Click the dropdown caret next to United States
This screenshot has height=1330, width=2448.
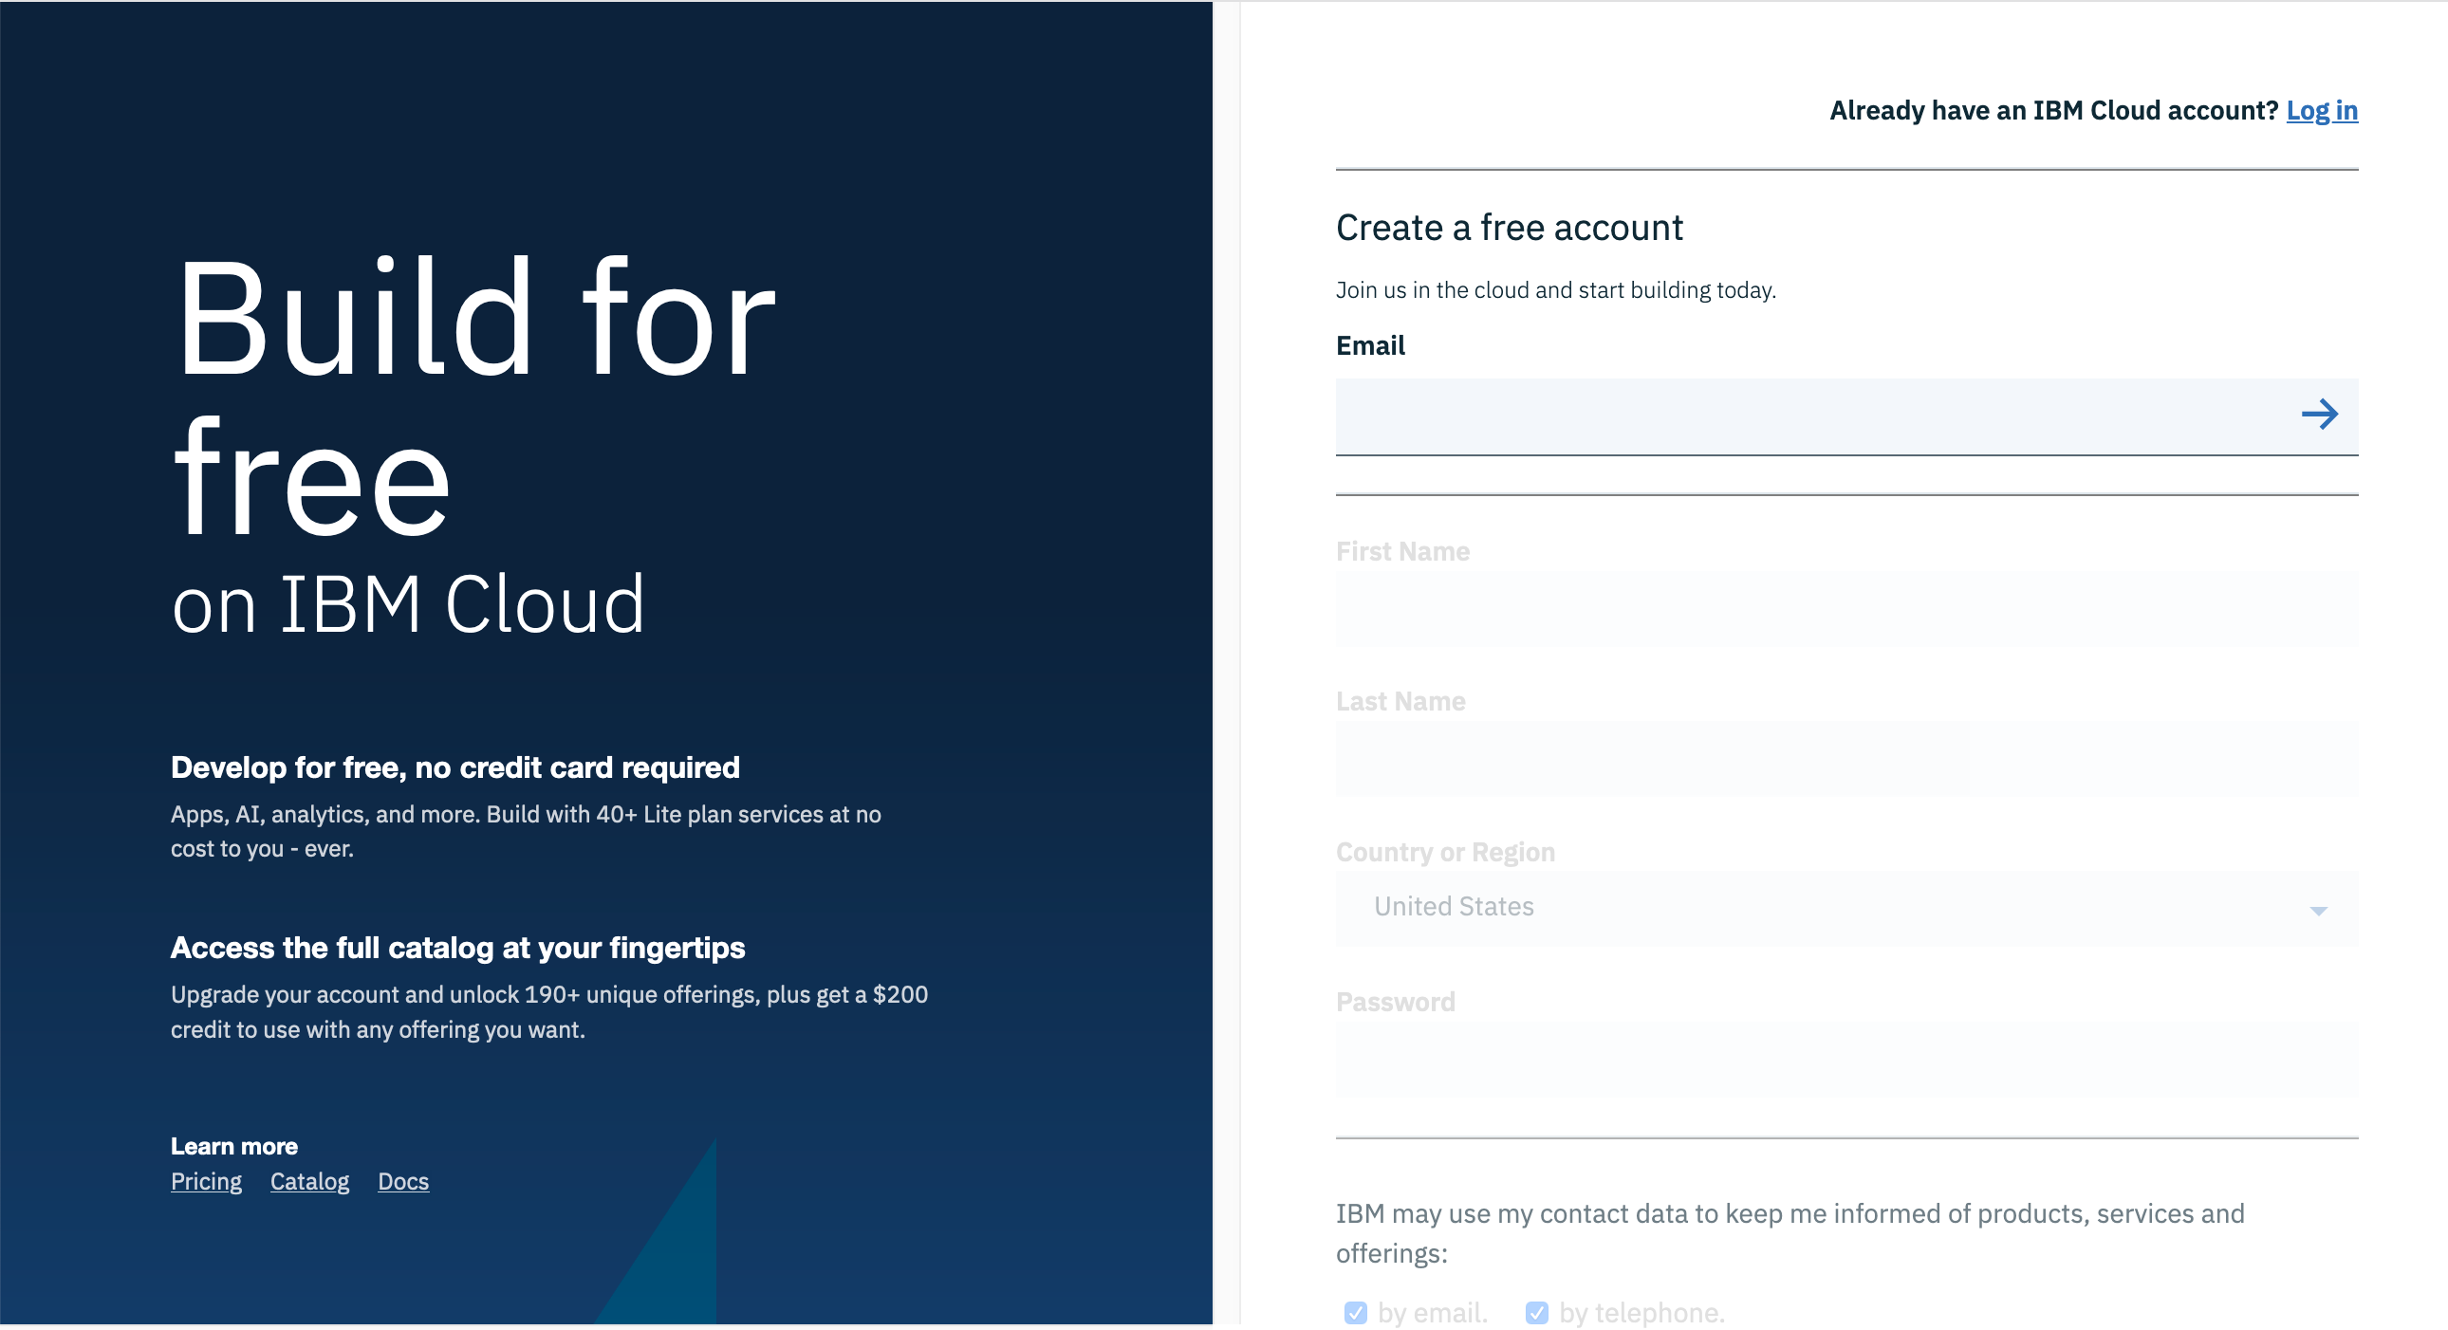[x=2318, y=911]
